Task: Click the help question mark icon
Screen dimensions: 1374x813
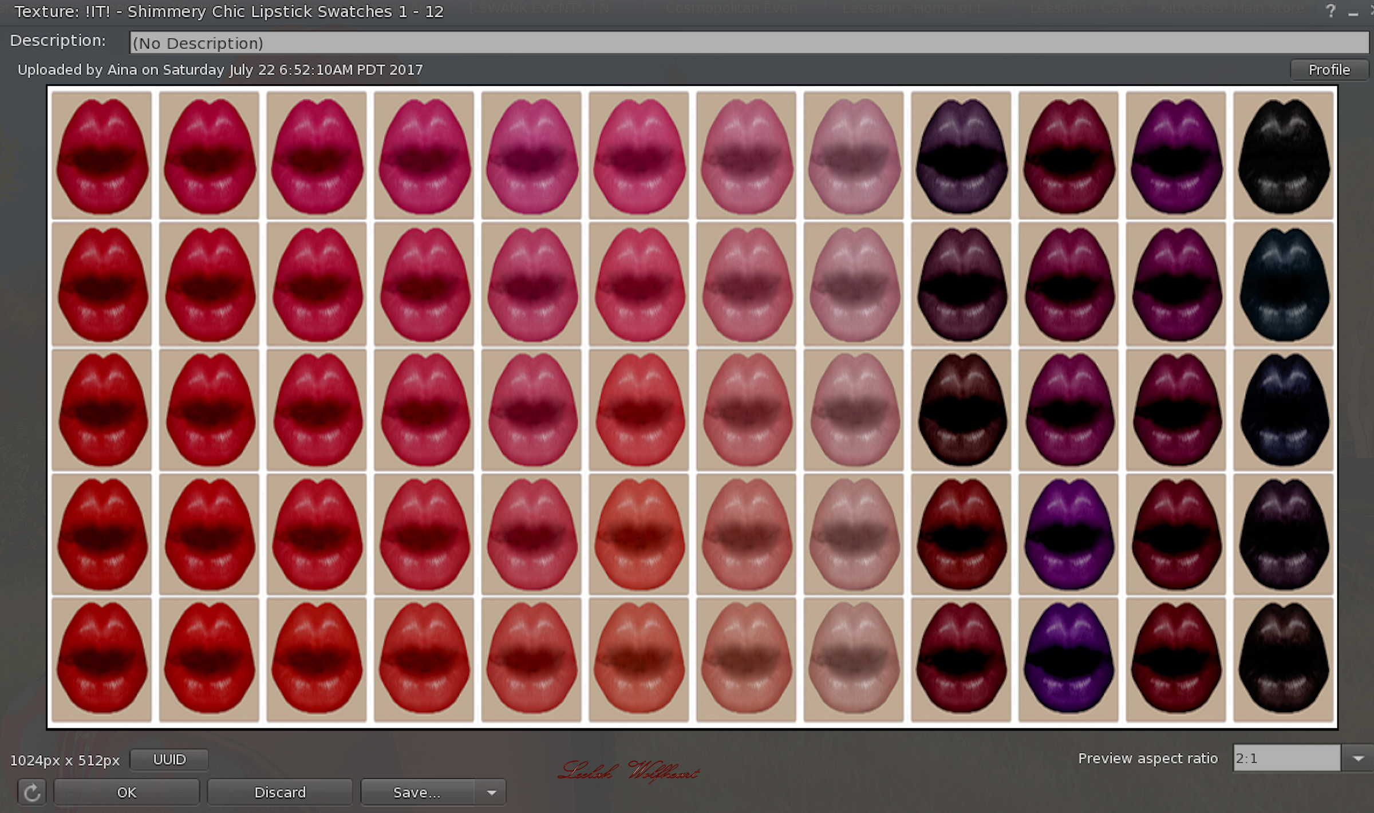Action: point(1330,11)
